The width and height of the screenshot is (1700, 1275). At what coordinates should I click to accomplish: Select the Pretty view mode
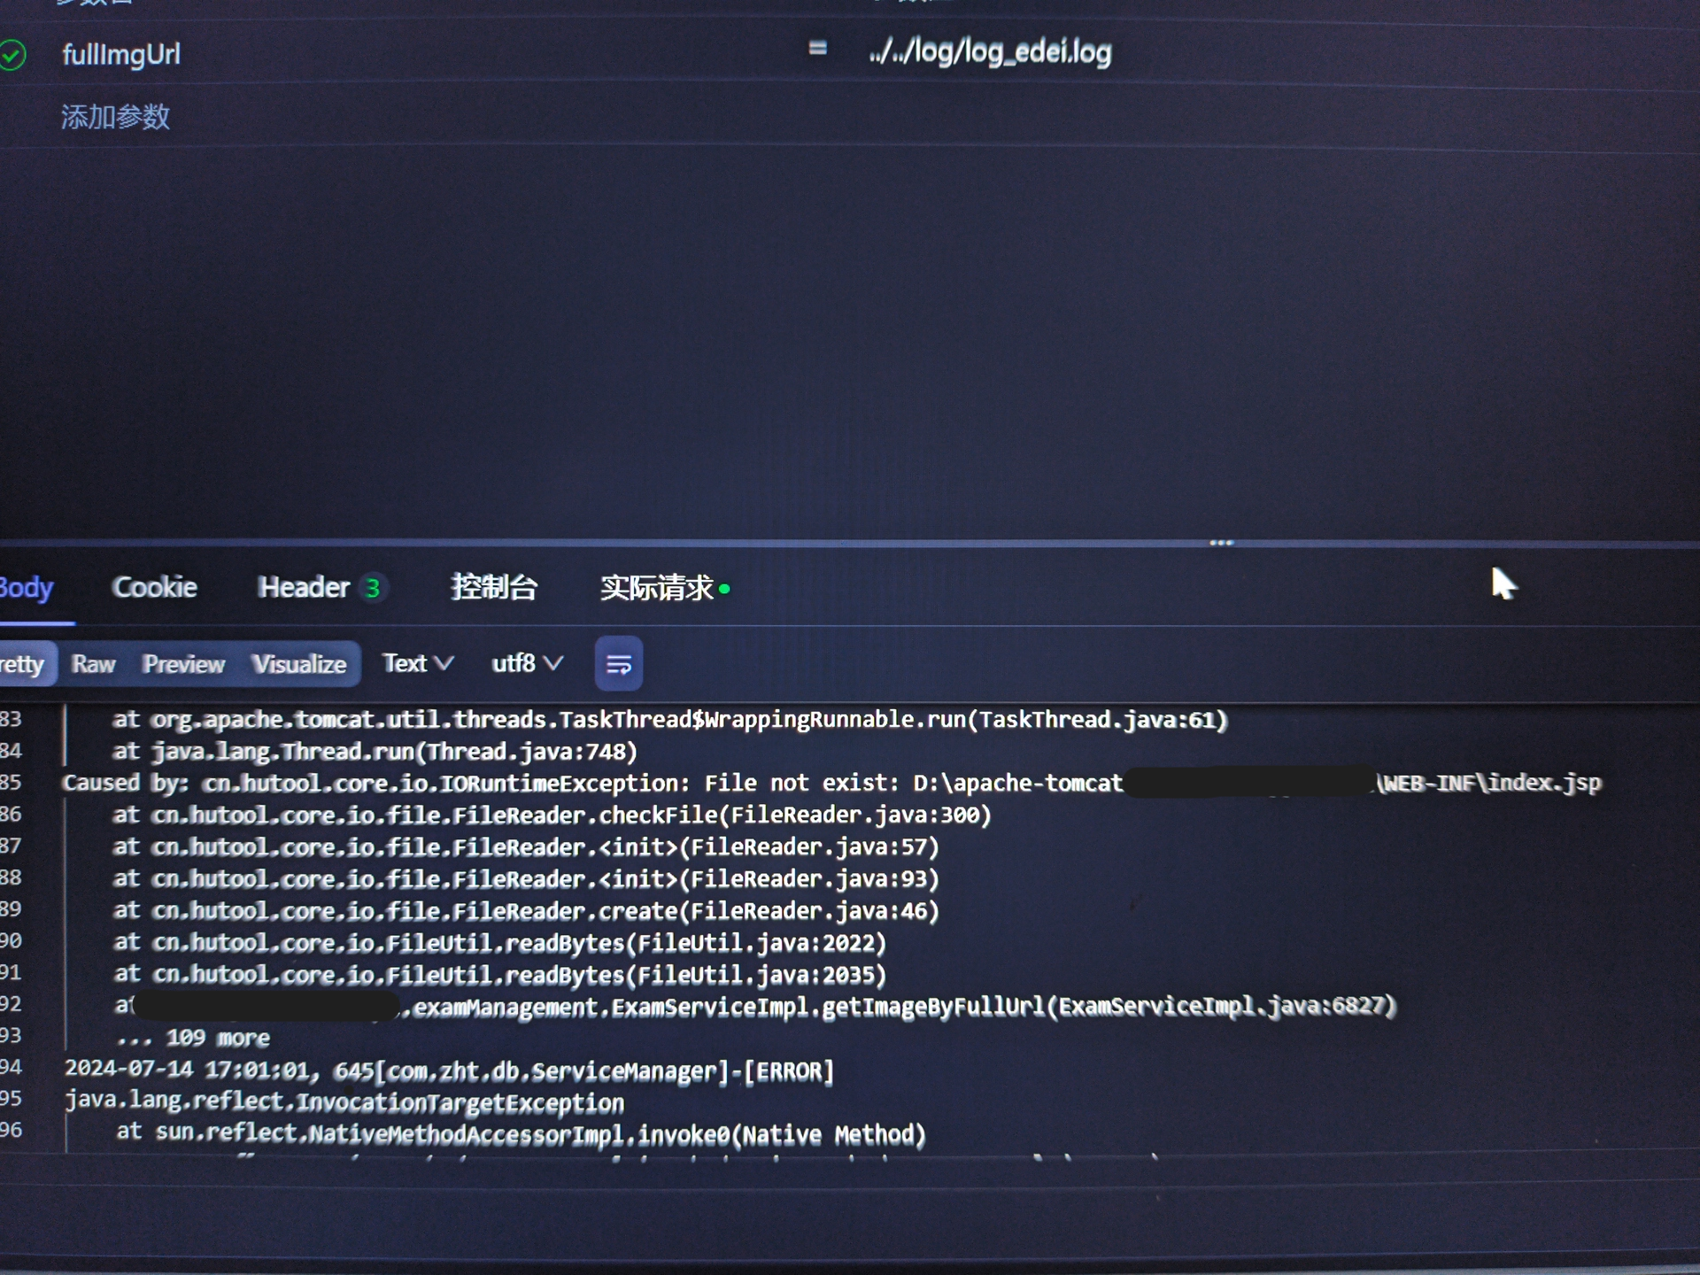pos(23,664)
